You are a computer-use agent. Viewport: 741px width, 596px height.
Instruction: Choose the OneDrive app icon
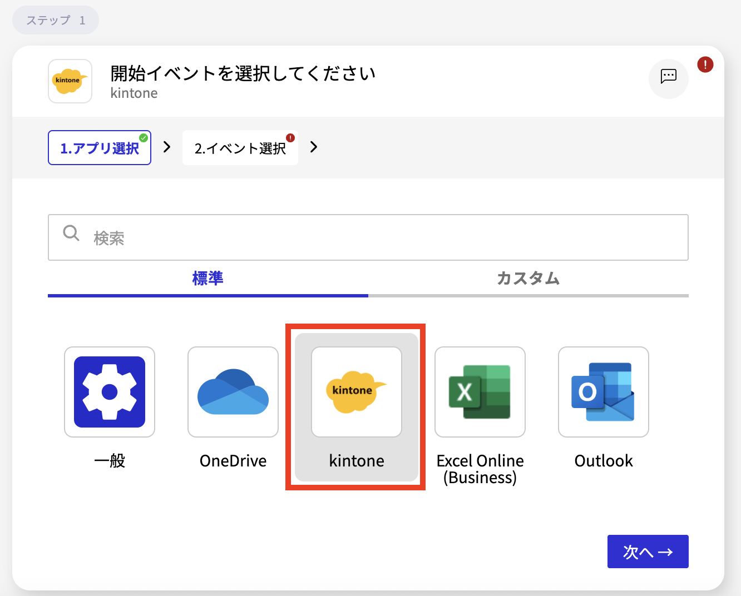(233, 392)
